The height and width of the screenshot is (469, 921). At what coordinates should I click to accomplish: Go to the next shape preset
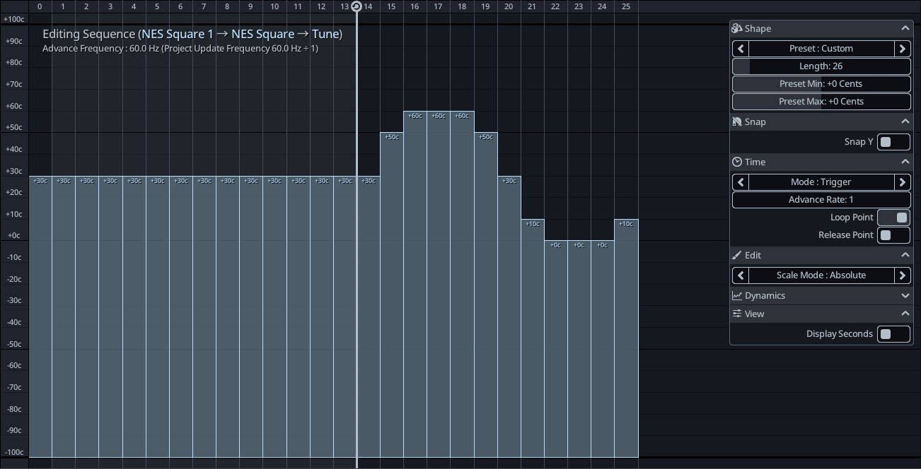click(x=902, y=49)
